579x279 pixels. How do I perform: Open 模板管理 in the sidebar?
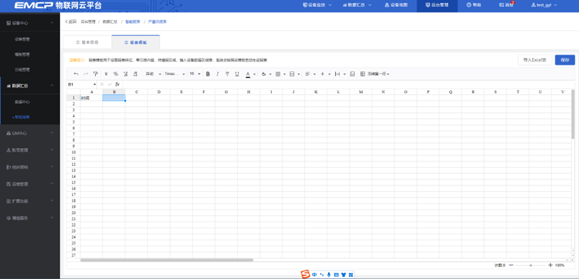[22, 54]
